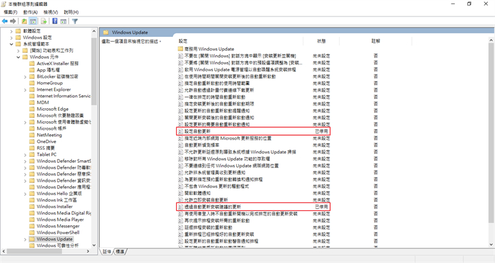The image size is (495, 263).
Task: Toggle the Show/Hide Action Pane toolbar icon
Action: tap(63, 21)
